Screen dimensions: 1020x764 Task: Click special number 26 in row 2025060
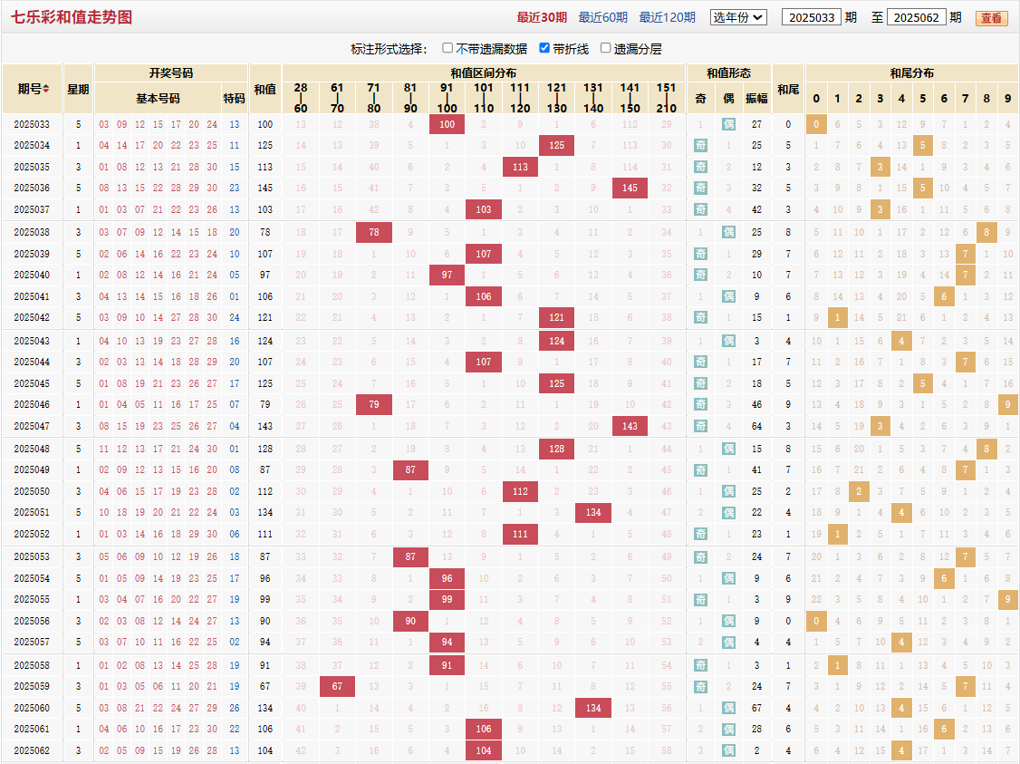coord(235,708)
